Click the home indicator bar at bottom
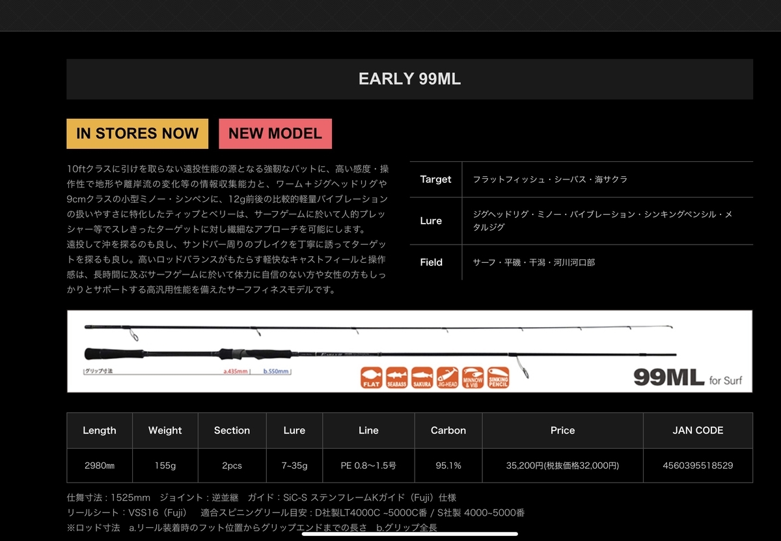Image resolution: width=781 pixels, height=541 pixels. [x=410, y=534]
